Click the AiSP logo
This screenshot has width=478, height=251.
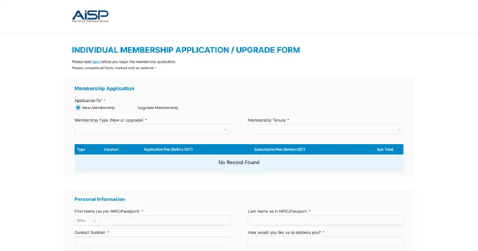pos(90,16)
